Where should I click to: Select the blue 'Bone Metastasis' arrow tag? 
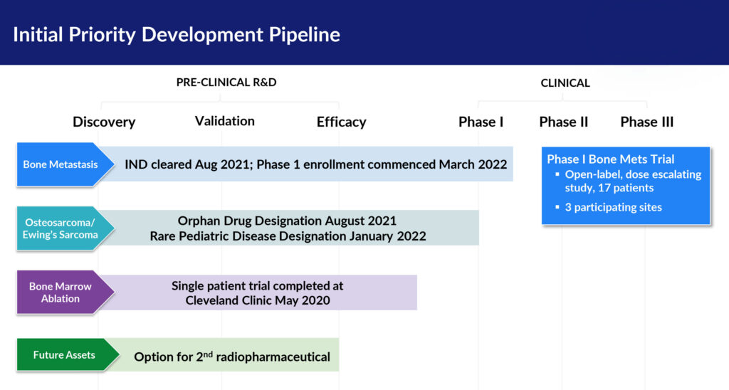[x=65, y=164]
